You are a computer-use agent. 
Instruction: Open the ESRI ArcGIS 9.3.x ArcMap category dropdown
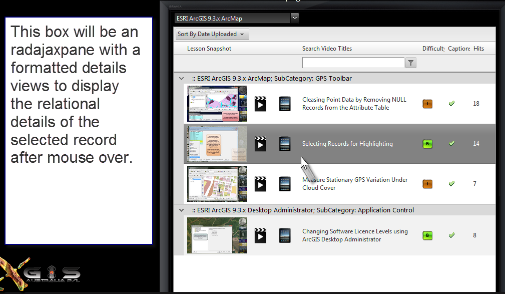[294, 18]
